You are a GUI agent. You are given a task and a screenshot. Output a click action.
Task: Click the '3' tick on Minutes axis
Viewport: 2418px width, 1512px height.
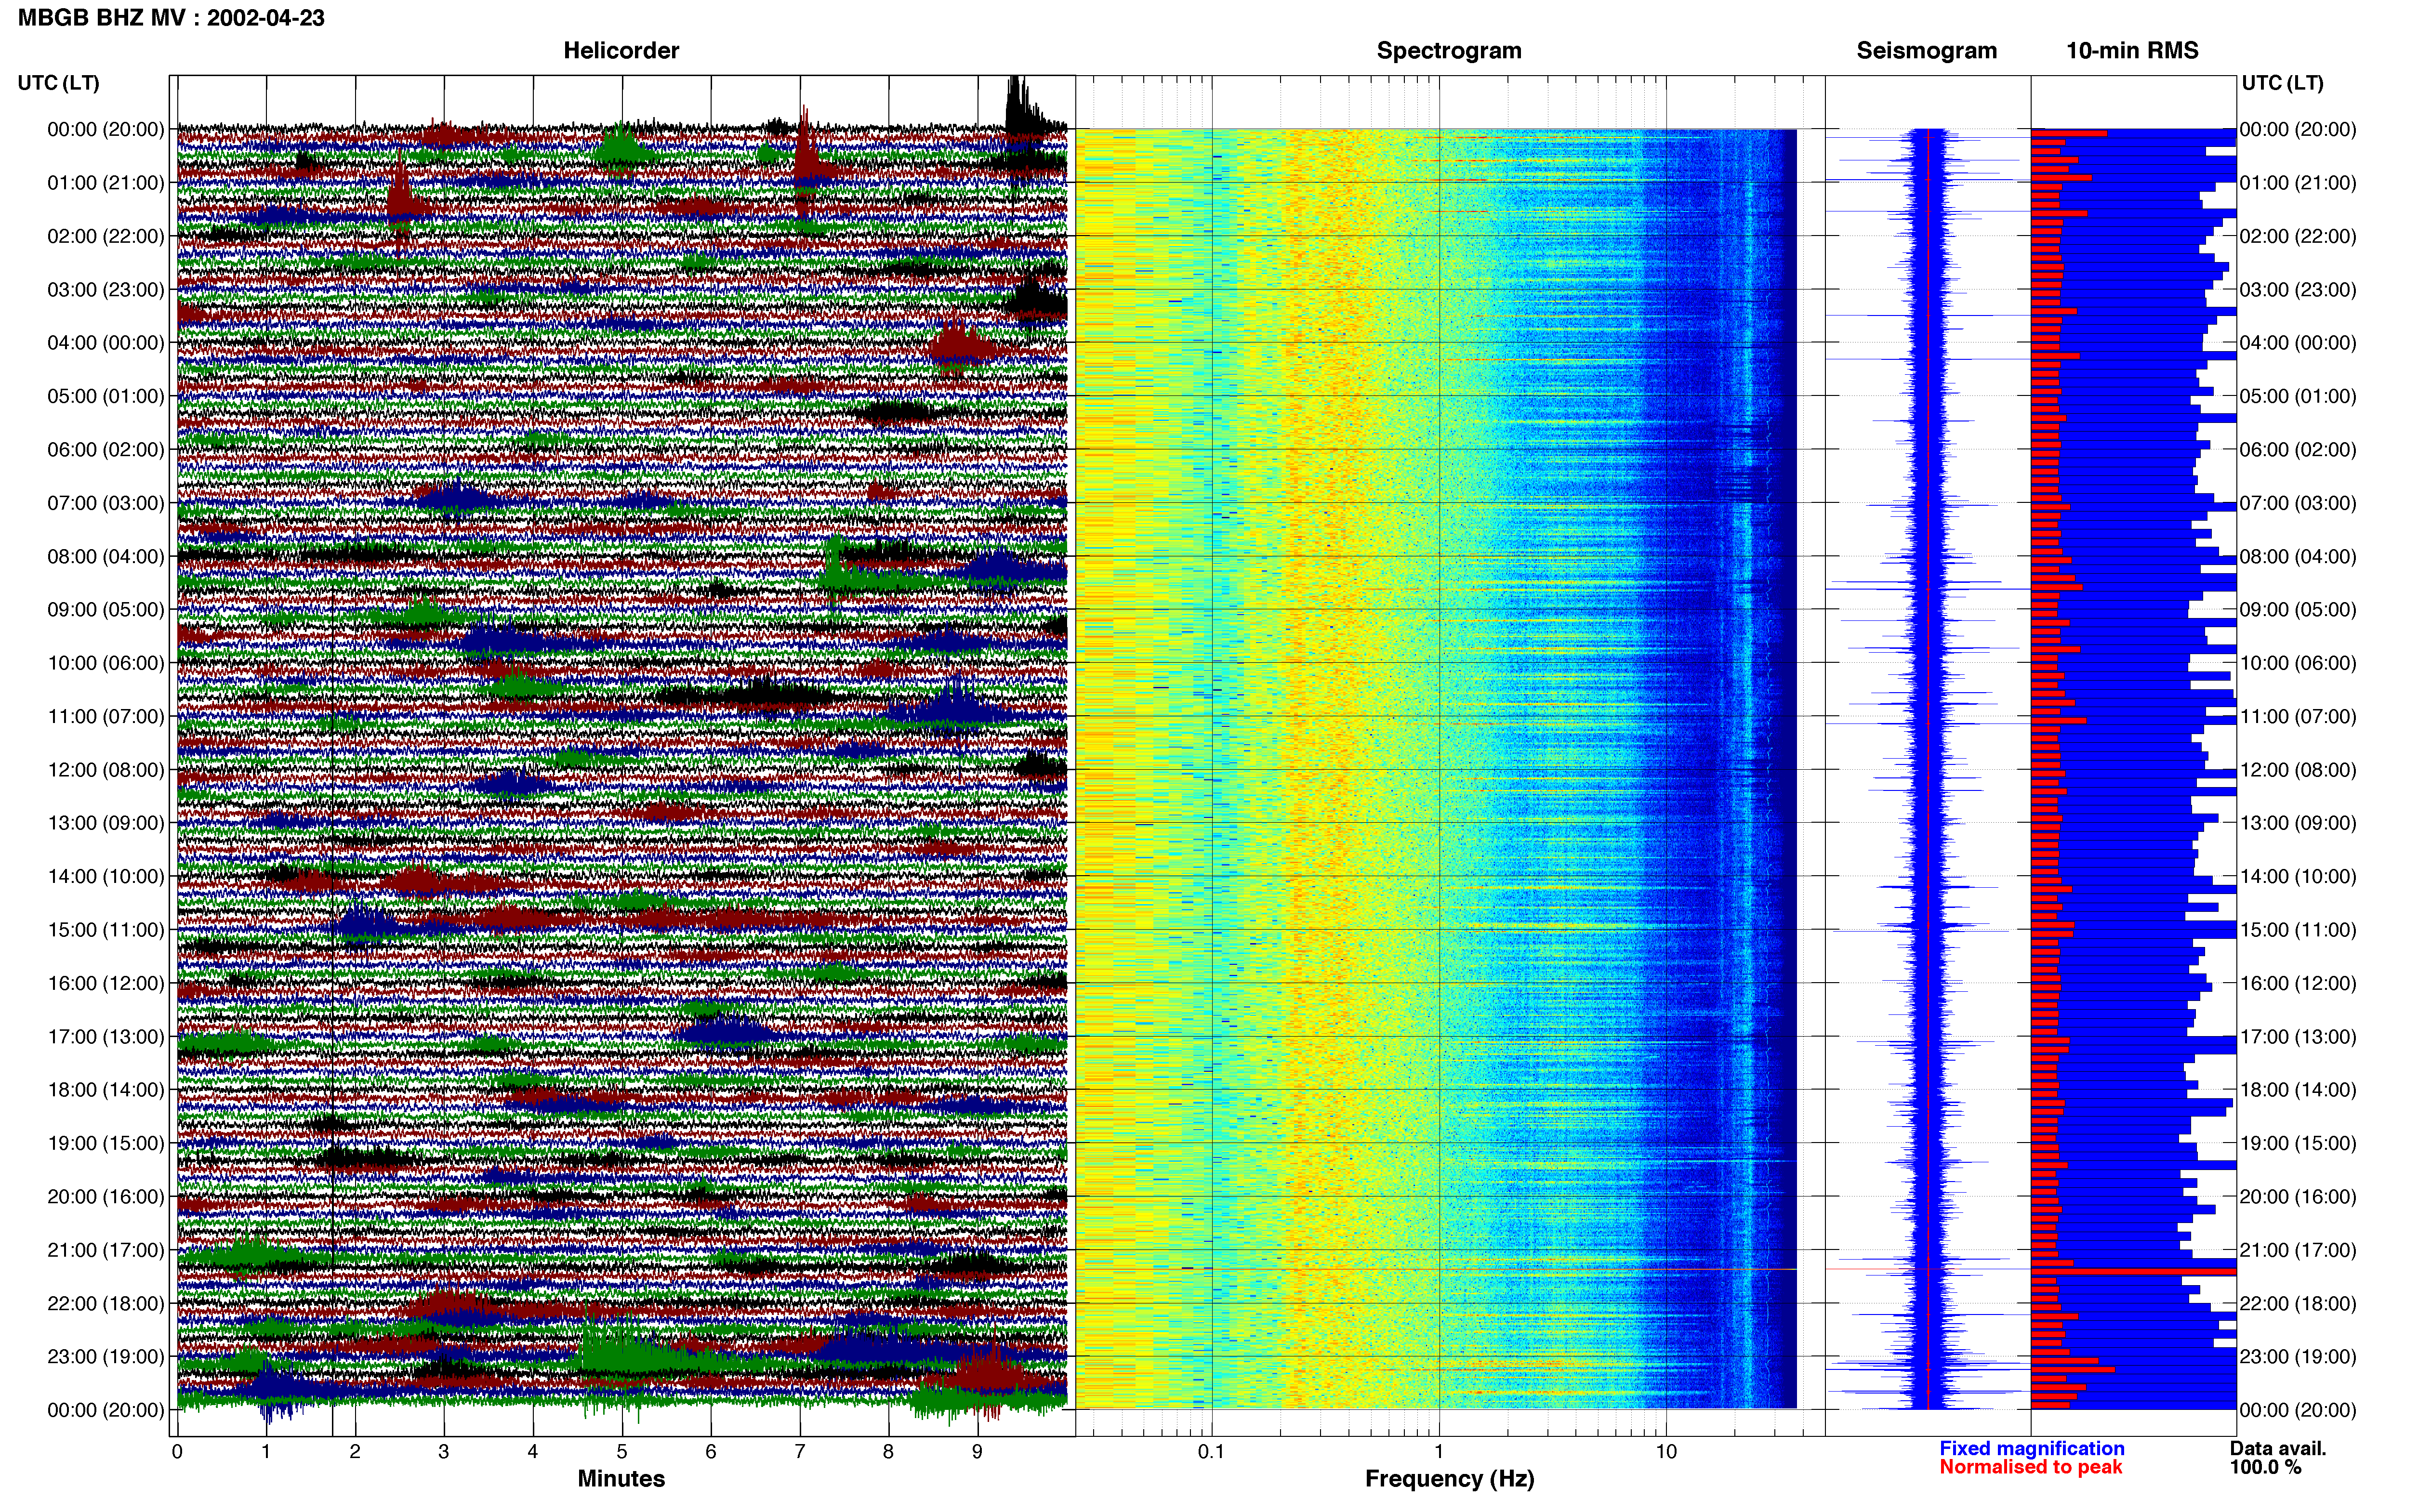[x=444, y=1452]
